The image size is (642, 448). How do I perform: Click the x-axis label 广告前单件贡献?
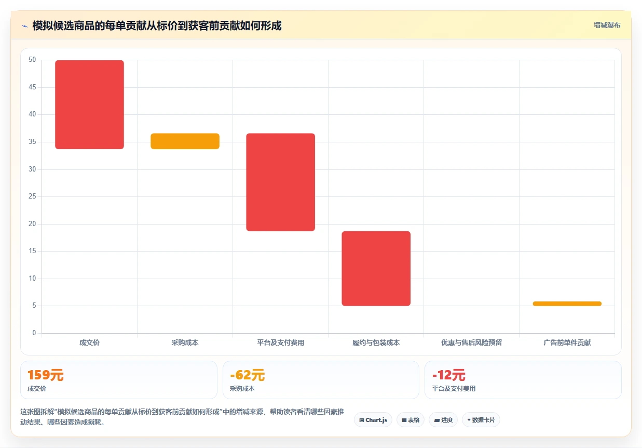(x=567, y=343)
